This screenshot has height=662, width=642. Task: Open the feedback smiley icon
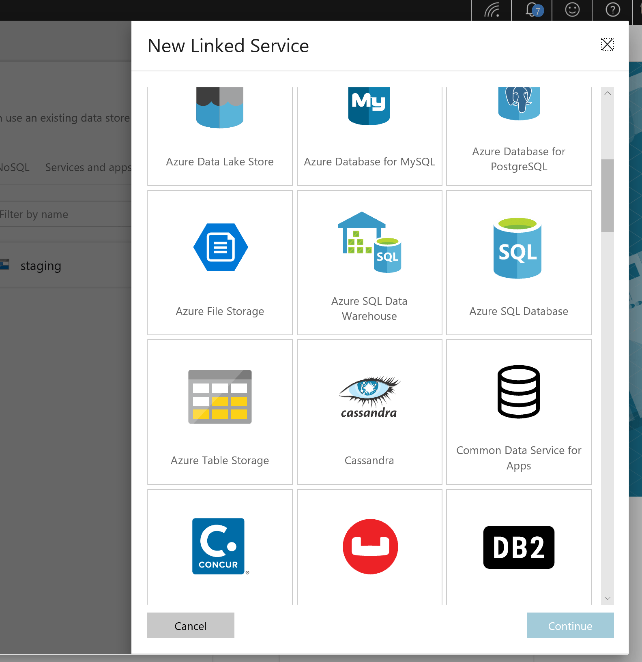click(572, 10)
